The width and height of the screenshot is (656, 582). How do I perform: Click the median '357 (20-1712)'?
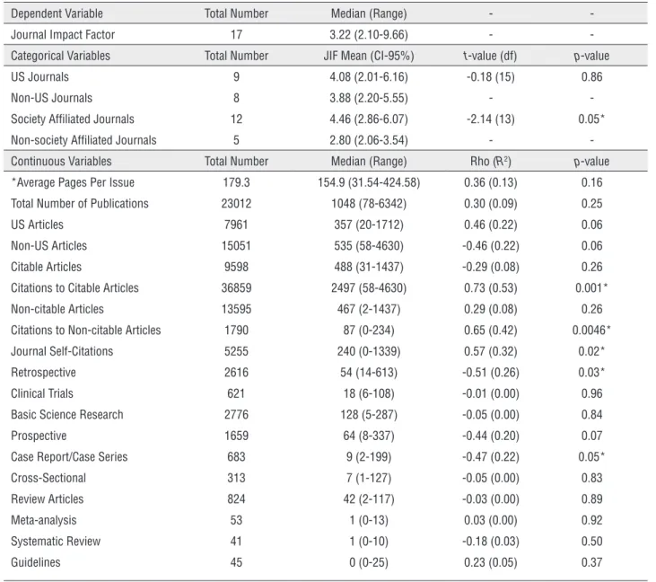tap(369, 225)
